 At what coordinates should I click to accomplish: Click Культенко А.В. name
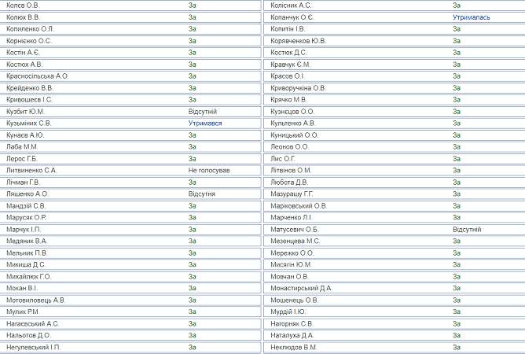point(293,124)
